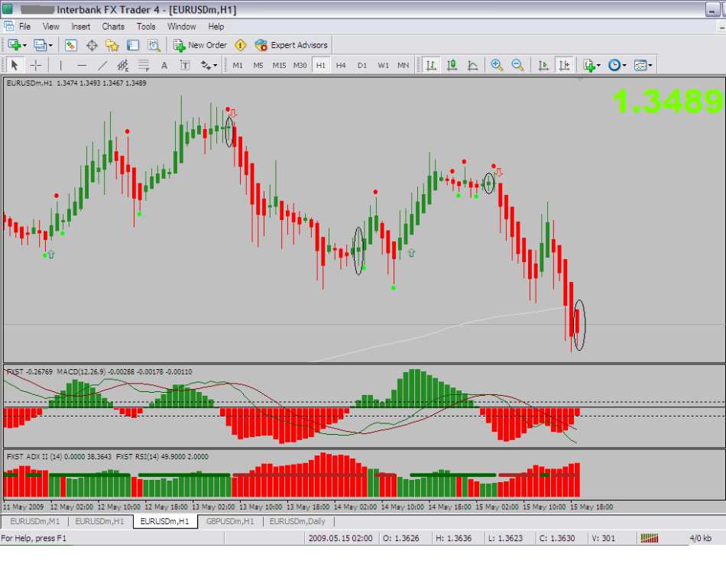This screenshot has height=567, width=726.
Task: Toggle the chart auto scroll button
Action: [x=544, y=66]
